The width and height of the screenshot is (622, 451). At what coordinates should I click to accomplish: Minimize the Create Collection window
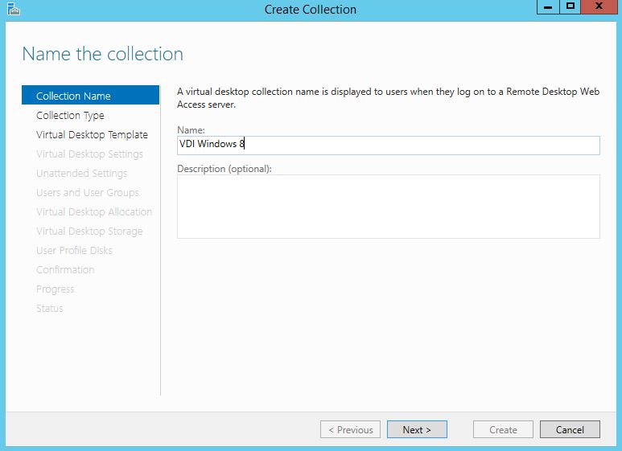click(548, 7)
